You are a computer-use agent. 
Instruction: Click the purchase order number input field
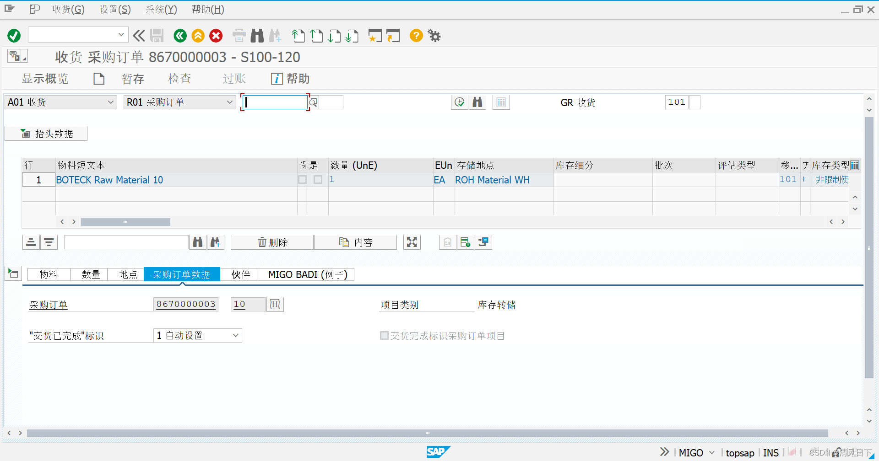tap(275, 102)
